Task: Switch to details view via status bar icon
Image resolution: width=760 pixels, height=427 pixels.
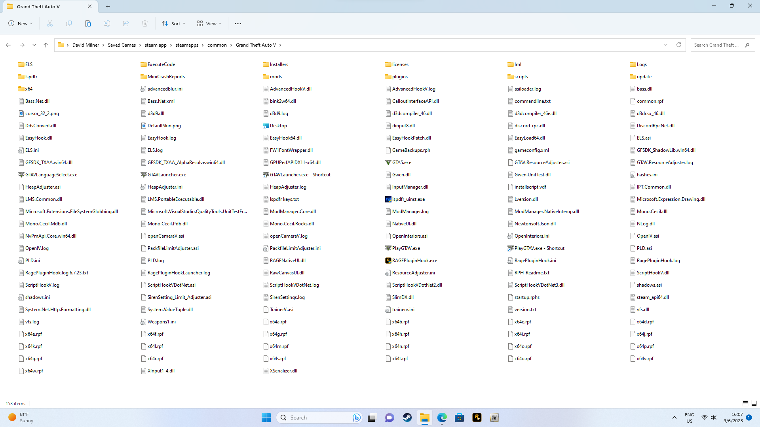Action: point(745,403)
